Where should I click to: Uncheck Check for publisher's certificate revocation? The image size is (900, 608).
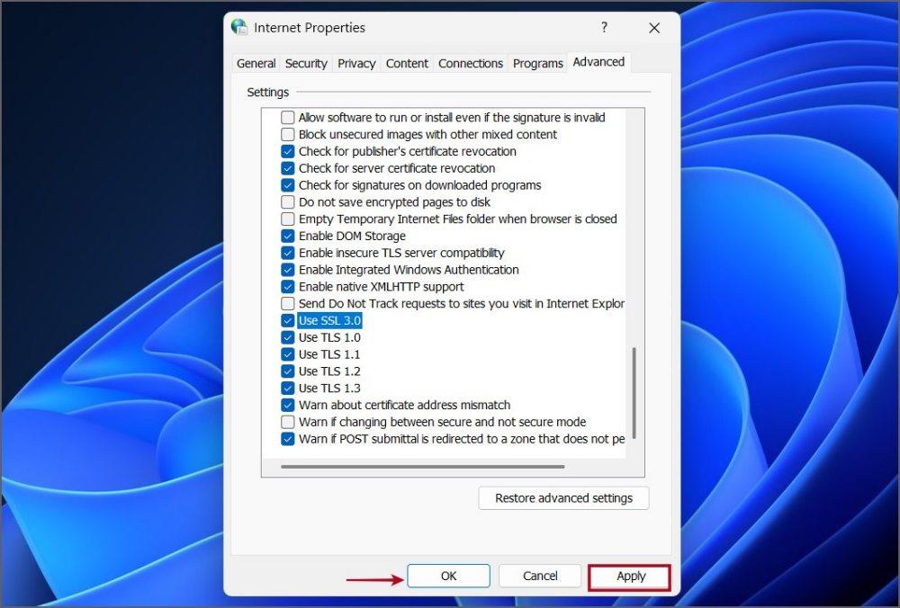coord(288,151)
